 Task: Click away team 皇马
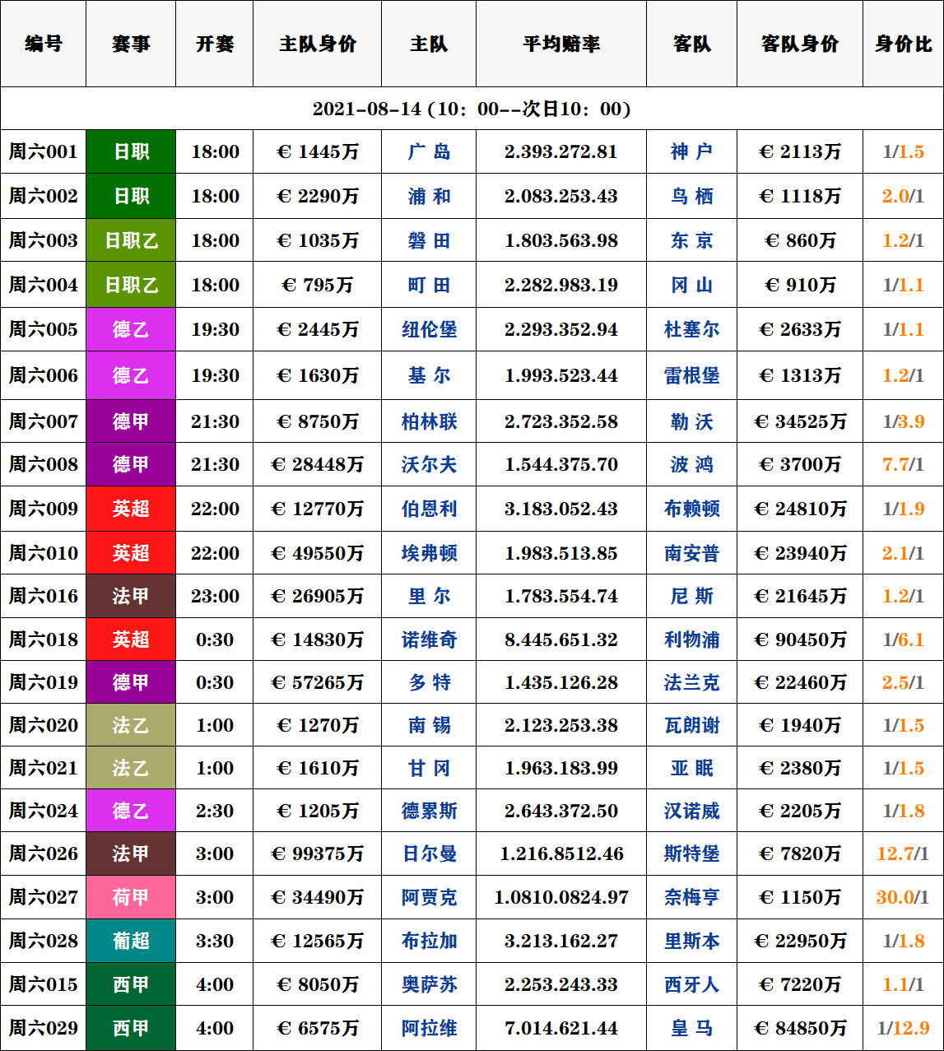(x=691, y=1028)
